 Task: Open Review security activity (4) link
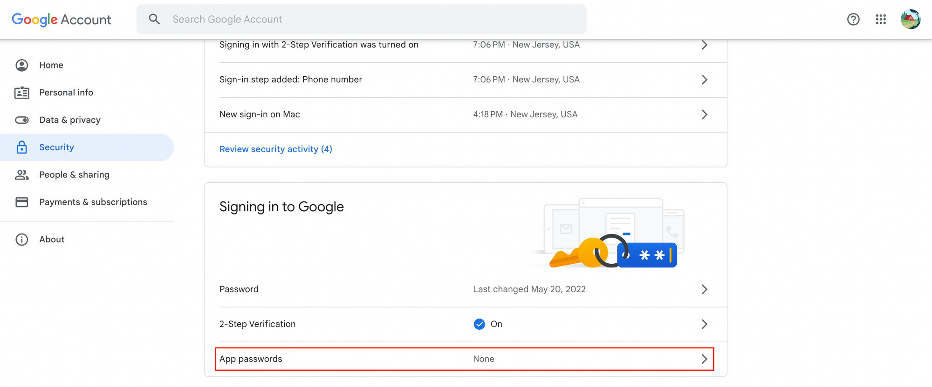pos(276,149)
